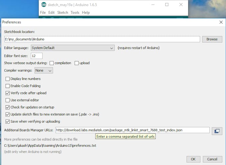Click '(requires restart of Arduino)' note
This screenshot has width=226, height=165.
[139, 48]
